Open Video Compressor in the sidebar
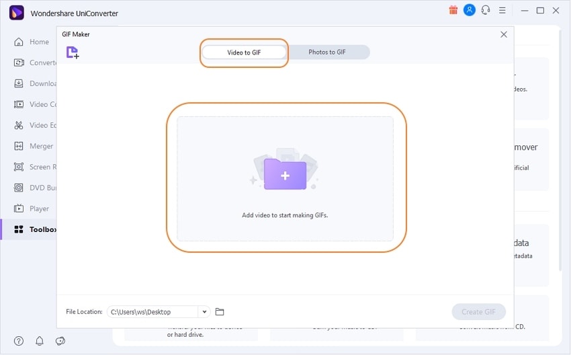 tap(34, 104)
